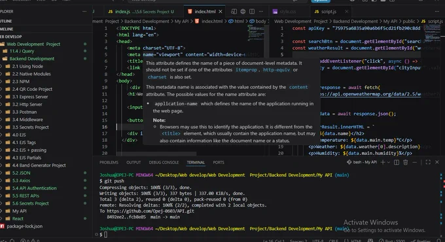445x242 pixels.
Task: Expand the React folder
Action: point(18,218)
